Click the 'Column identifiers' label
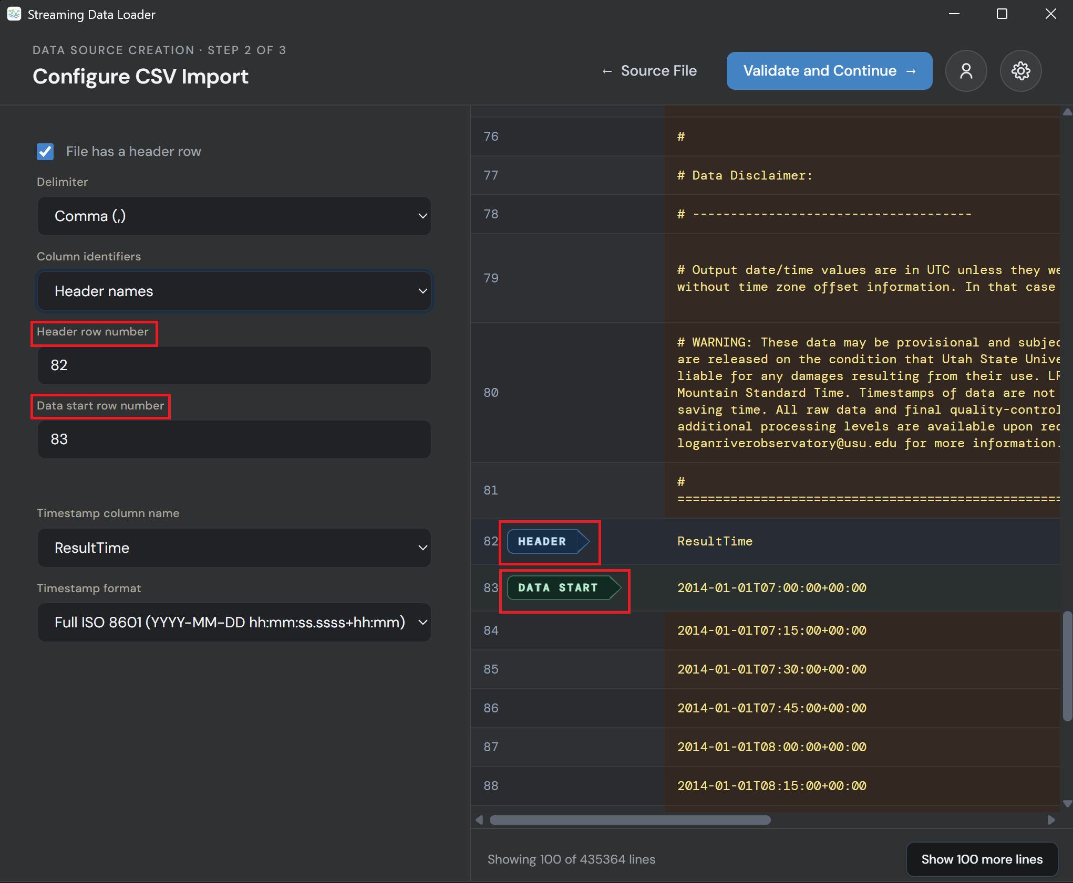 [89, 257]
